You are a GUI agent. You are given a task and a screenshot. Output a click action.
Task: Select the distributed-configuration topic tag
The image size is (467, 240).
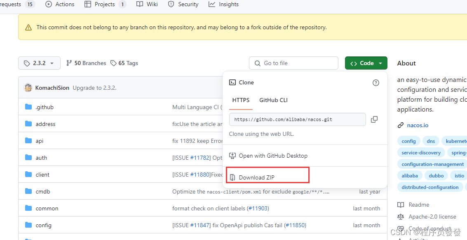point(430,187)
